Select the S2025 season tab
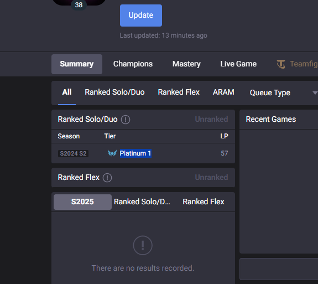This screenshot has width=318, height=284. [x=82, y=202]
